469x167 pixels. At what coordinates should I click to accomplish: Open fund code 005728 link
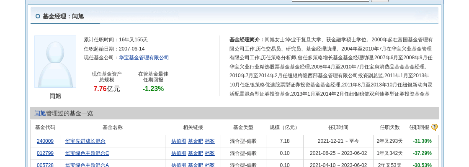click(x=45, y=165)
